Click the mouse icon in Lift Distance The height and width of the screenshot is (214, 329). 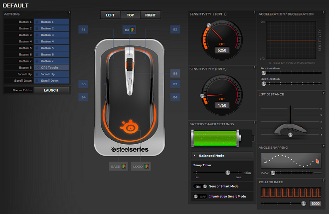[291, 130]
